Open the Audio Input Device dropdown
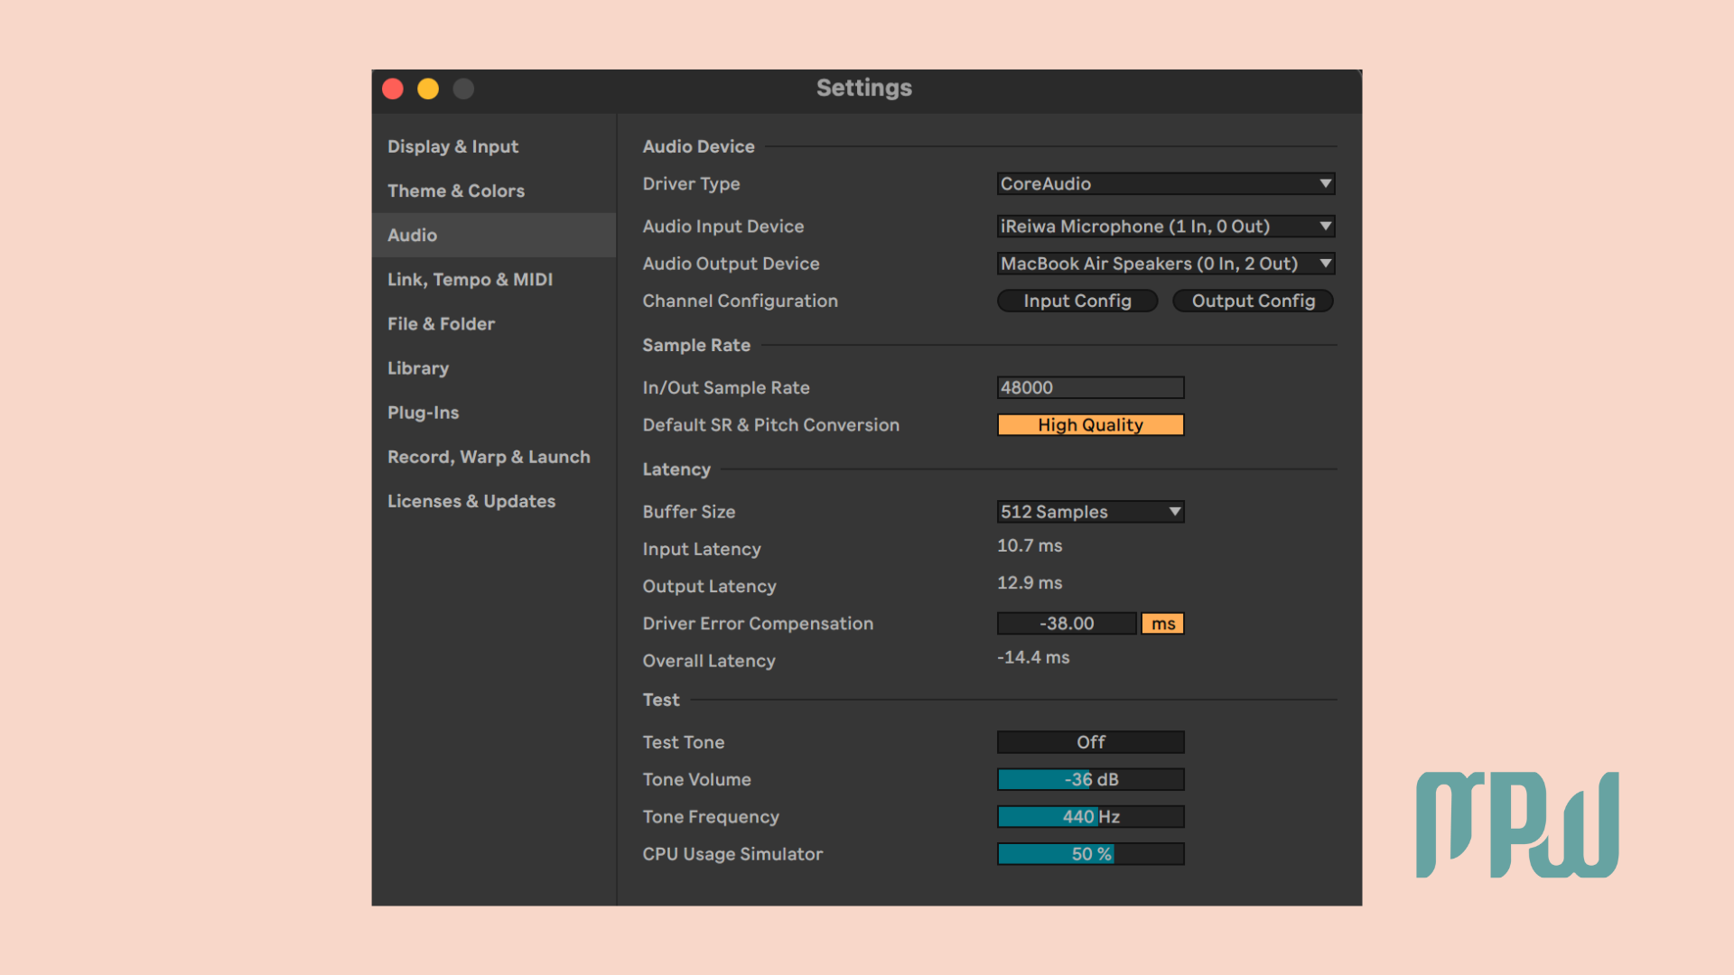Viewport: 1734px width, 975px height. click(1165, 226)
